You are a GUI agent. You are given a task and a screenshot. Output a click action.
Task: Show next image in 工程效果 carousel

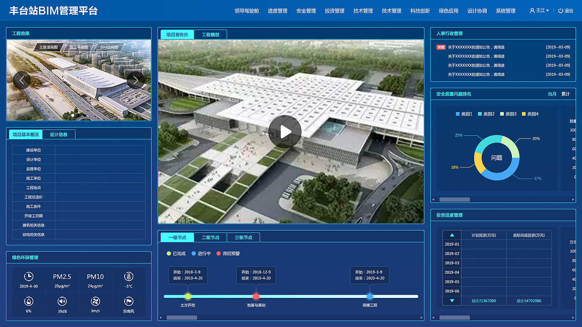point(135,80)
